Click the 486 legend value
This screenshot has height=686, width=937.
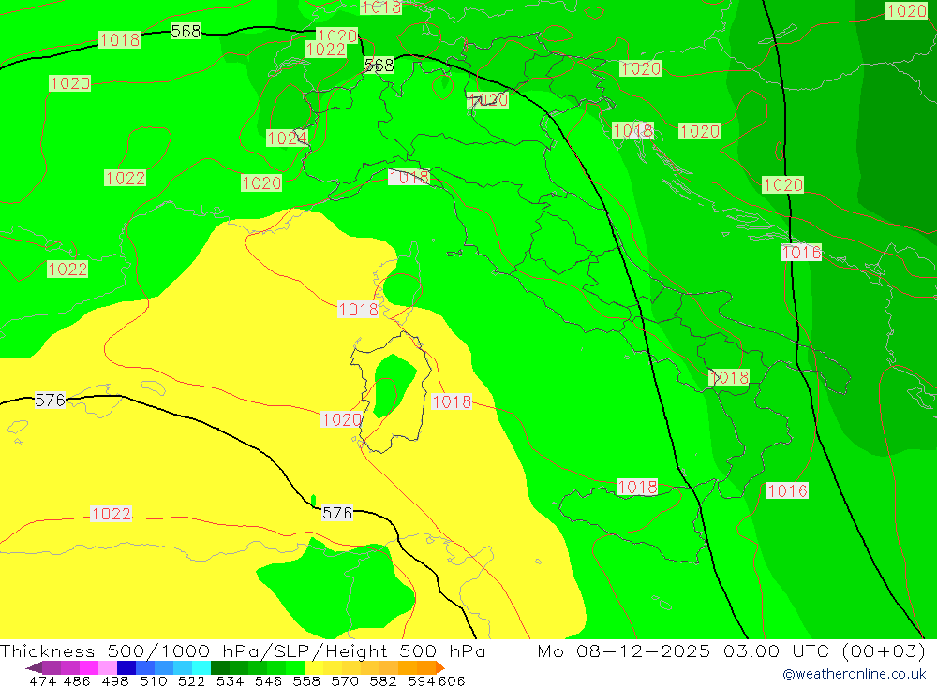coord(77,680)
